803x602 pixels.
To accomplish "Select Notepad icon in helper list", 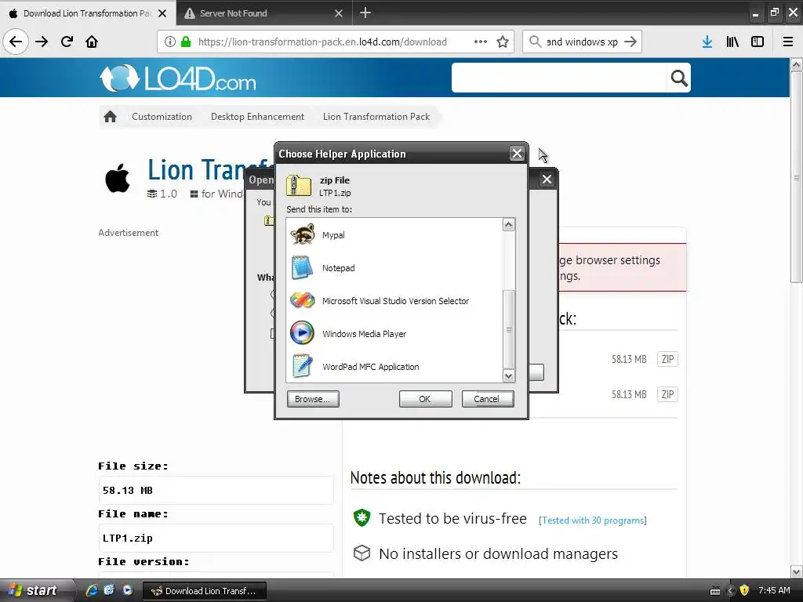I will [x=302, y=268].
